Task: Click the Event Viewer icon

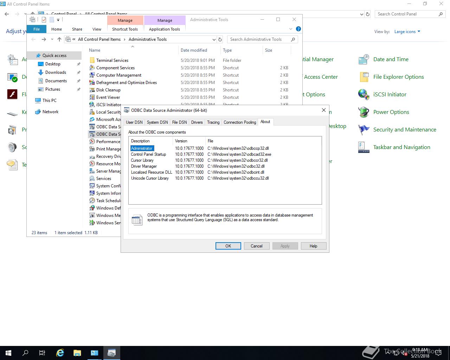Action: pos(92,97)
